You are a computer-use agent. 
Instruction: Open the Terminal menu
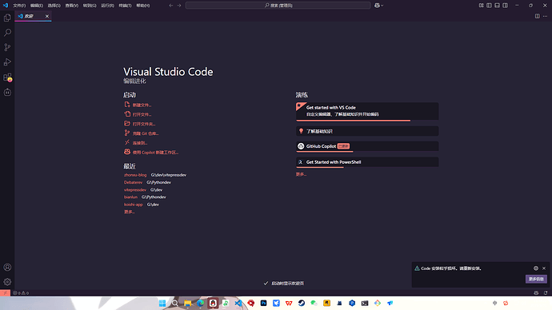[x=125, y=6]
